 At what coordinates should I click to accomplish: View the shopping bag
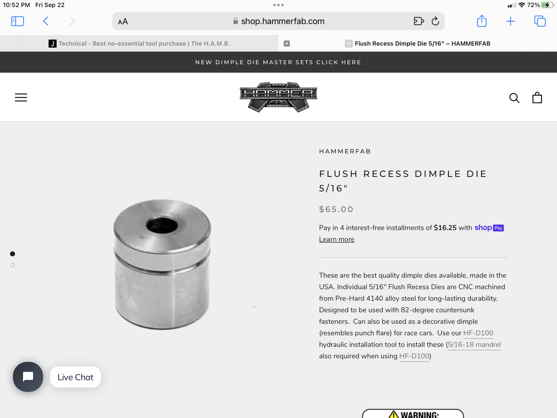pyautogui.click(x=537, y=98)
